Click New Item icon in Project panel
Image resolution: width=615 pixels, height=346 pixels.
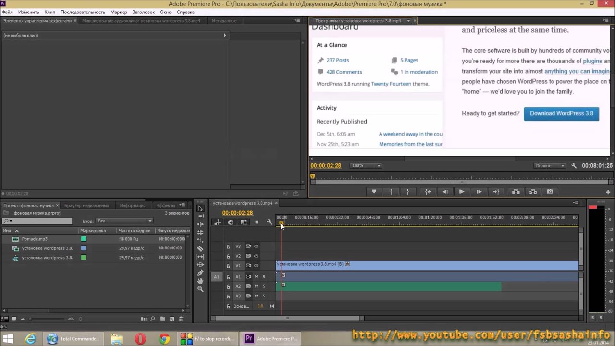click(172, 319)
